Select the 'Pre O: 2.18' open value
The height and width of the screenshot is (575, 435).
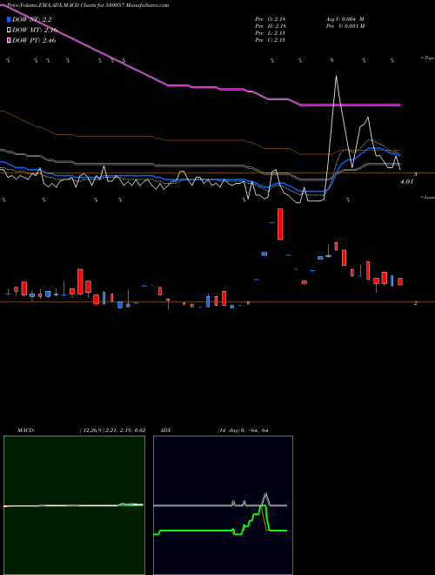271,19
